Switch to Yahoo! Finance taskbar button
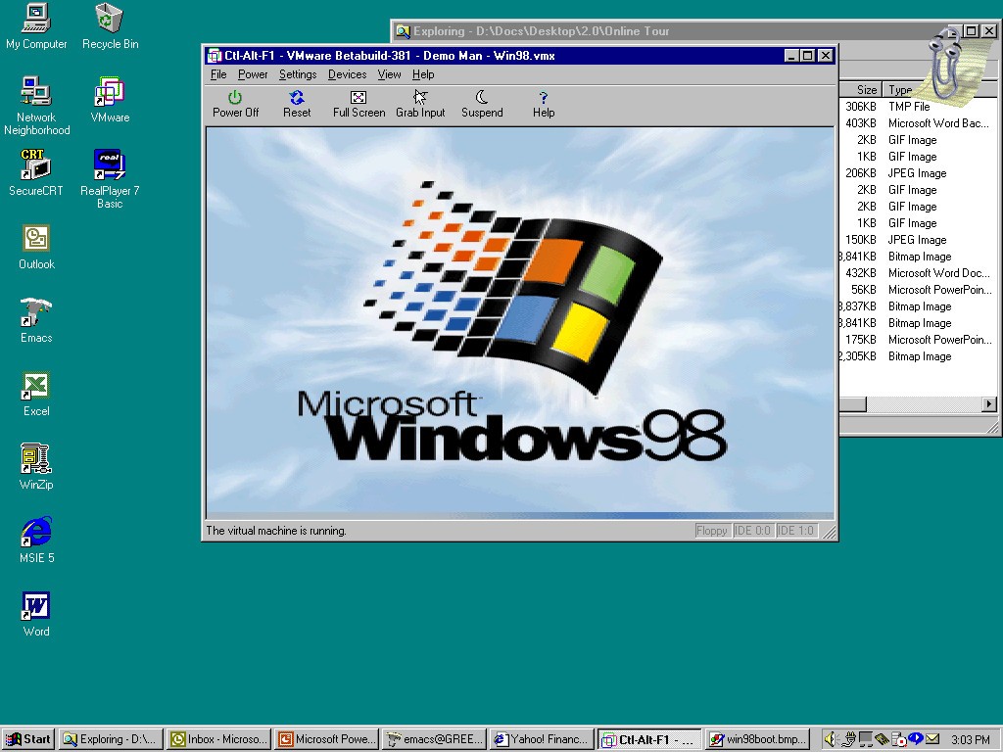 coord(541,739)
